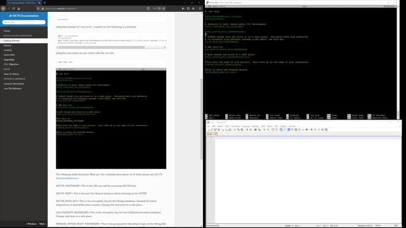406x228 pixels.
Task: Click terminal window vertical scrollbar
Action: click(x=398, y=62)
